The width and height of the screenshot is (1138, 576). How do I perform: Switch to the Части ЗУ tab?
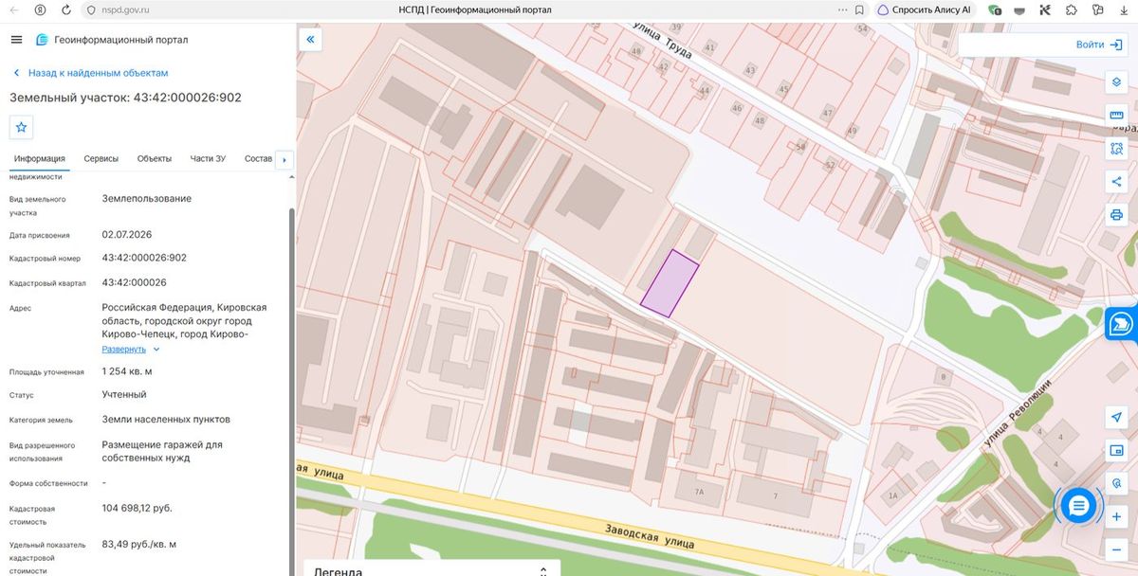pos(208,158)
